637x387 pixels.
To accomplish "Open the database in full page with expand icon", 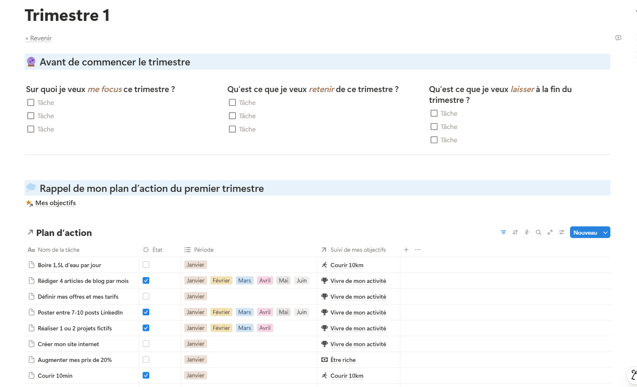I will [550, 232].
